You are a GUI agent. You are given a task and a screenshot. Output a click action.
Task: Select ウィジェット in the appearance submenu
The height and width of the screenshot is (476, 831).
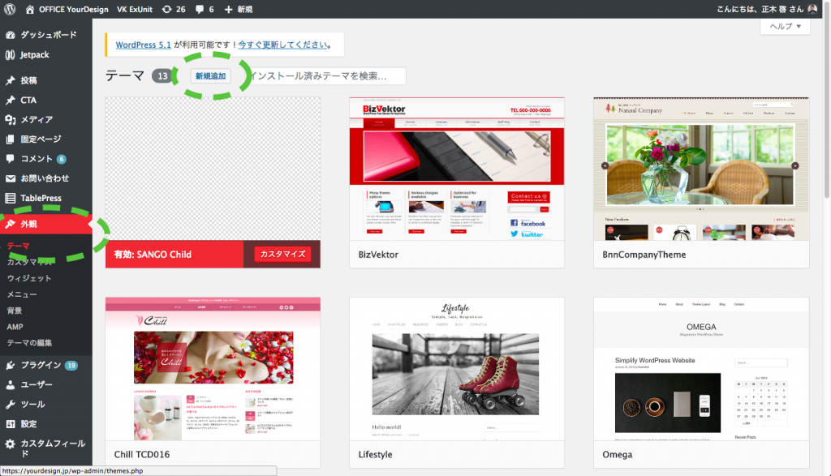pos(29,278)
